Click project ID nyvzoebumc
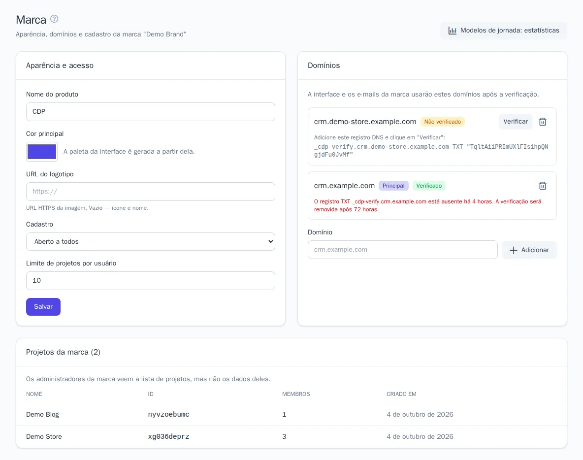Image resolution: width=583 pixels, height=460 pixels. pos(168,414)
